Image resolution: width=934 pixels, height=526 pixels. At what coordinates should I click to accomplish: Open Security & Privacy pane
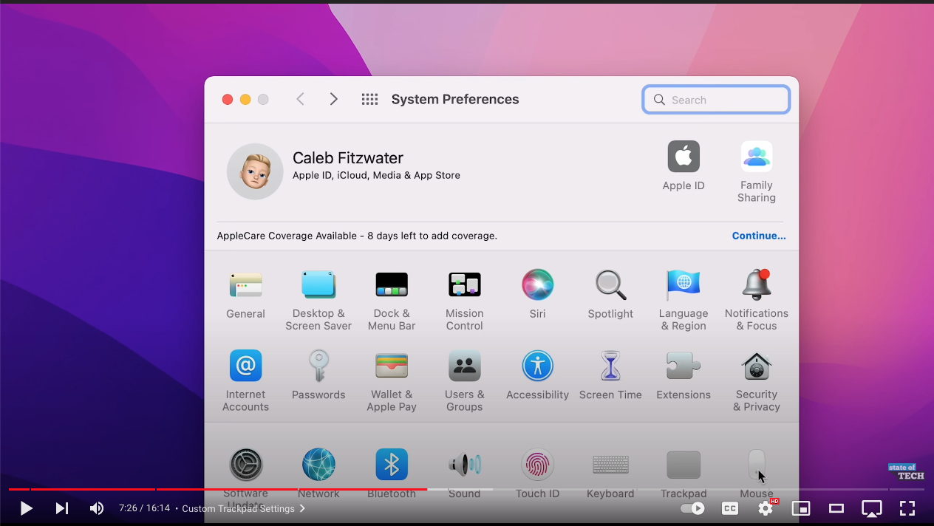click(757, 381)
